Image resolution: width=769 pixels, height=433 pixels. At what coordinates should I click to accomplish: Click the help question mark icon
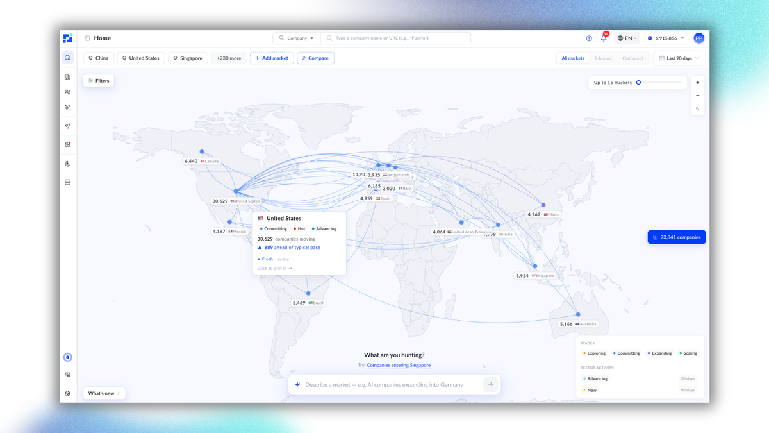[589, 38]
